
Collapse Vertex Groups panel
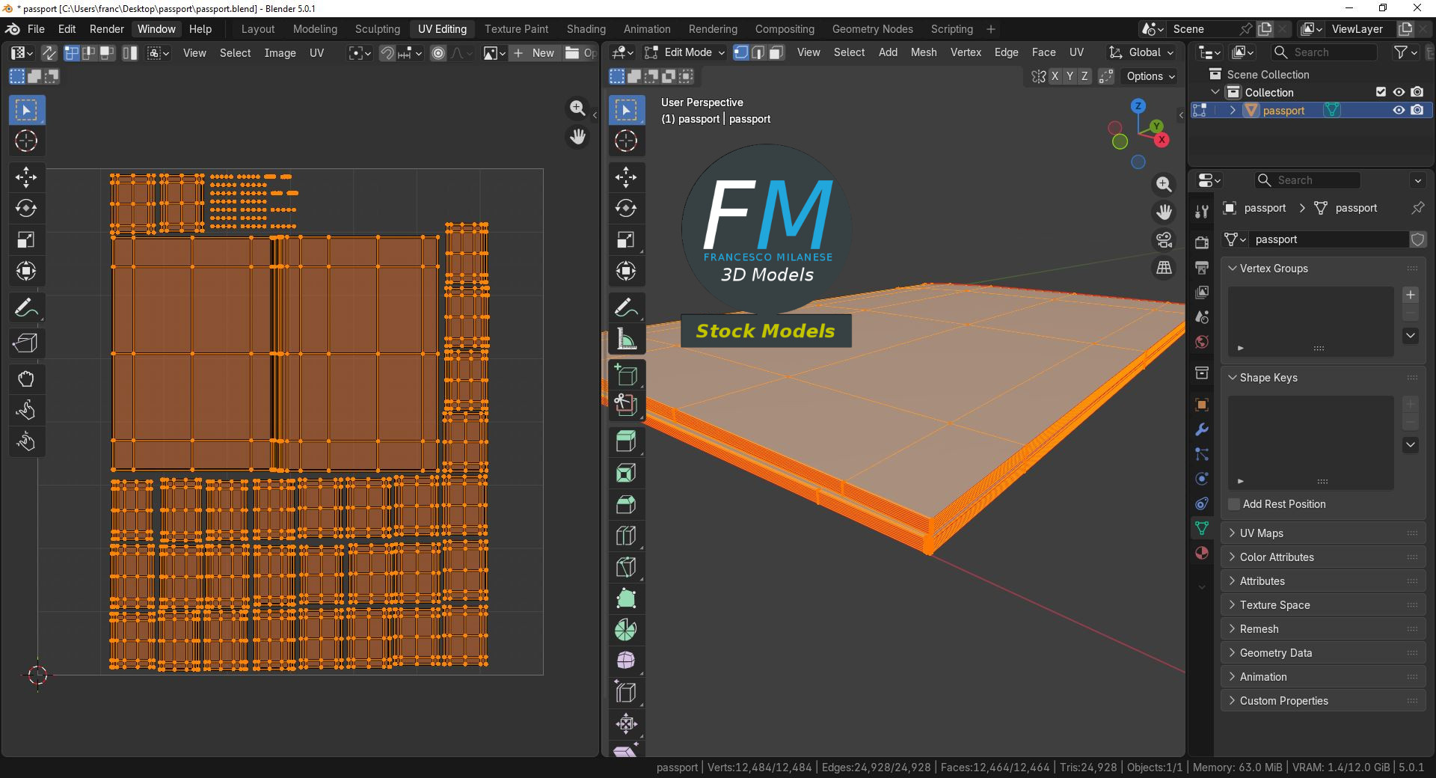(1323, 269)
